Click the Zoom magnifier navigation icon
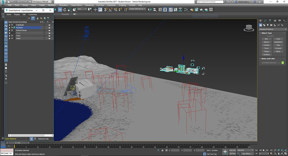Viewport: 288px width, 156px height. (x=275, y=150)
